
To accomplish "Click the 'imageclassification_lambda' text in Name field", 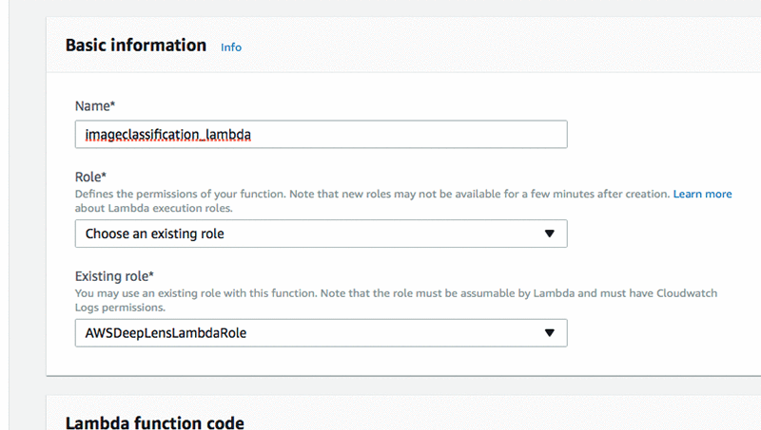I will [168, 135].
